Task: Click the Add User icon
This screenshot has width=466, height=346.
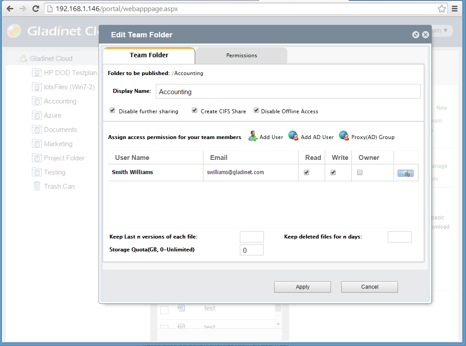Action: click(253, 136)
